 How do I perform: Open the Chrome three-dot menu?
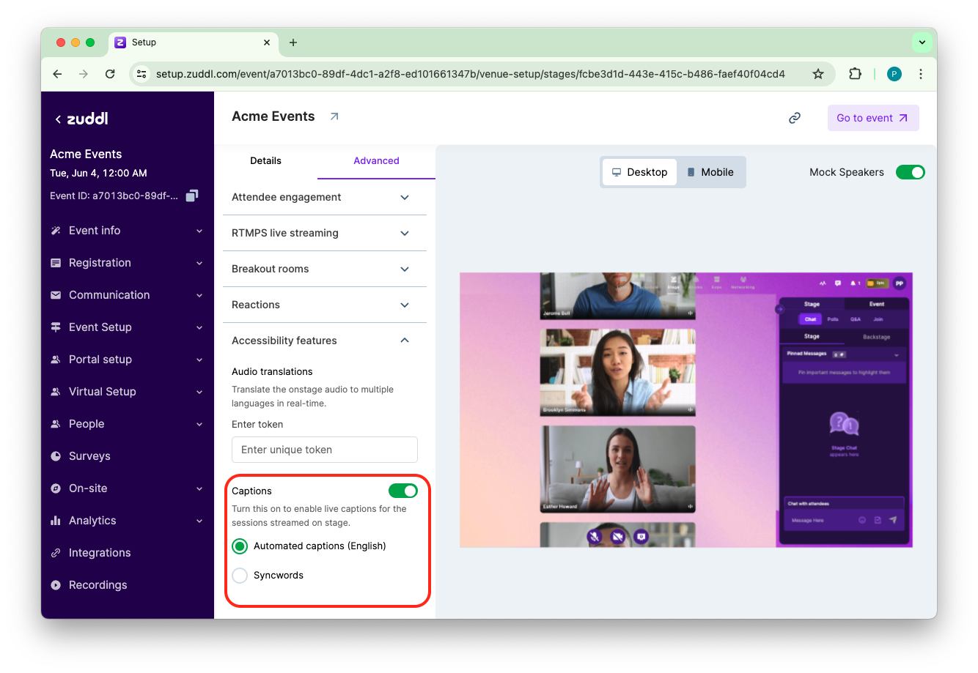click(x=921, y=74)
